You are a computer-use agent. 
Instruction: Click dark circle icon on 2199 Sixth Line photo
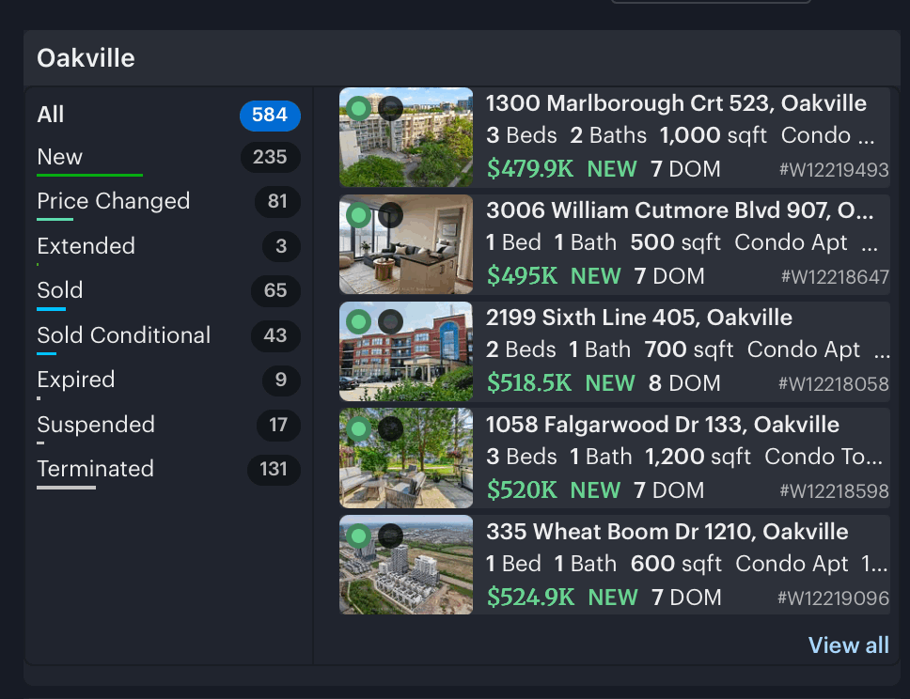point(390,321)
